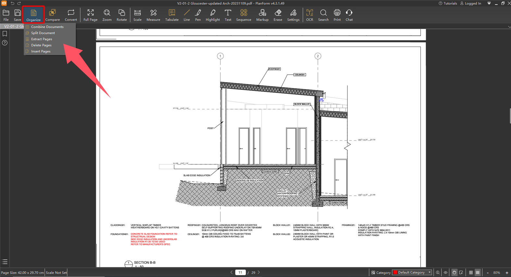This screenshot has height=277, width=511.
Task: Click the red category color swatch
Action: (x=395, y=272)
